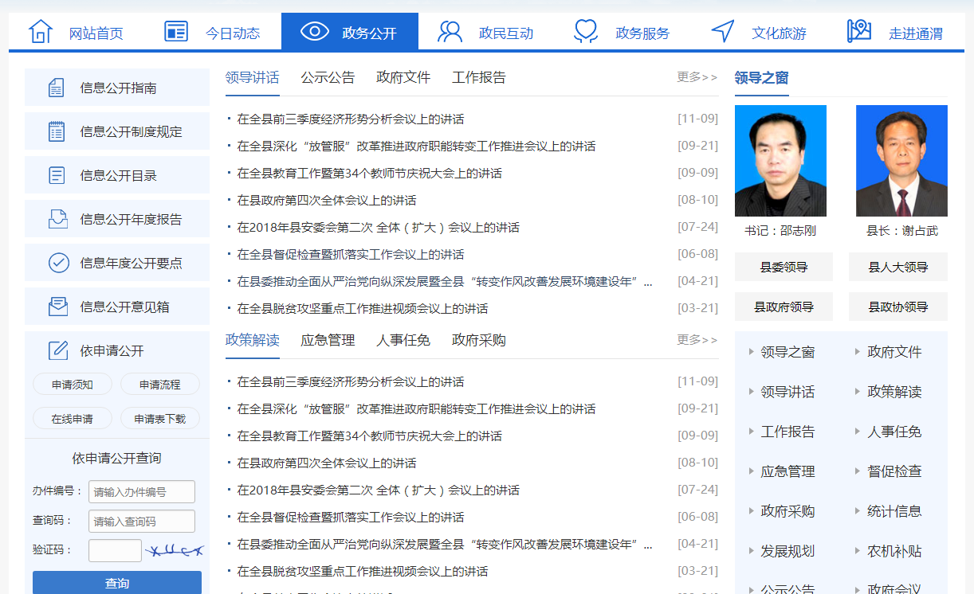Click the home icon beside 网站首页
974x594 pixels.
point(40,32)
